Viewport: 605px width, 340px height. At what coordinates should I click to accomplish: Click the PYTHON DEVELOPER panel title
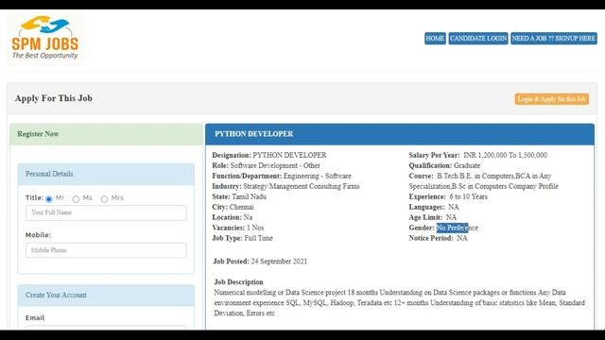(x=254, y=134)
